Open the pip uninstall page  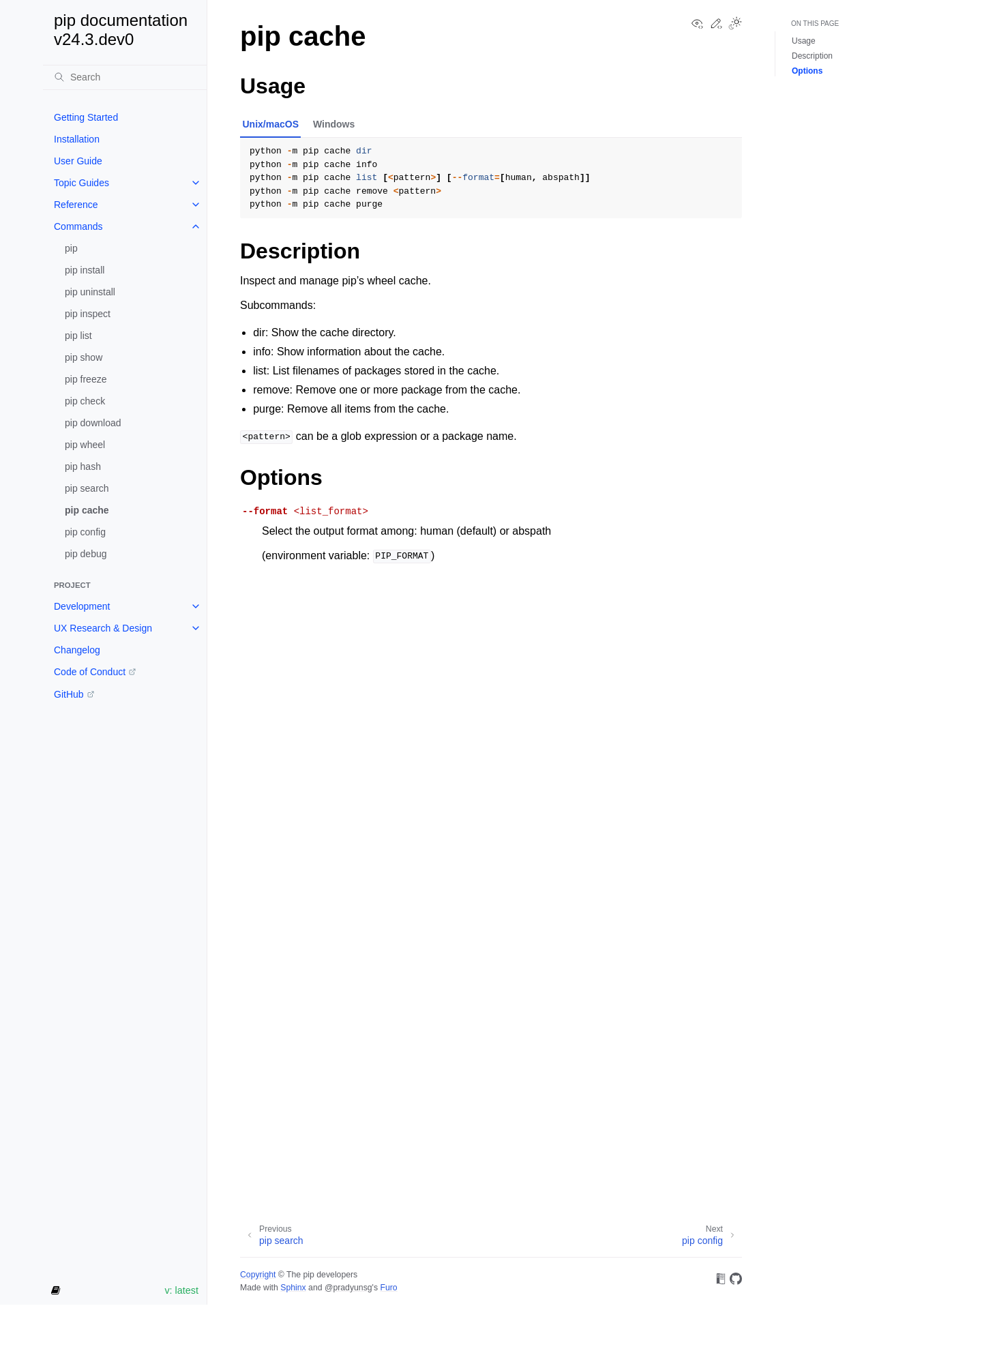90,292
